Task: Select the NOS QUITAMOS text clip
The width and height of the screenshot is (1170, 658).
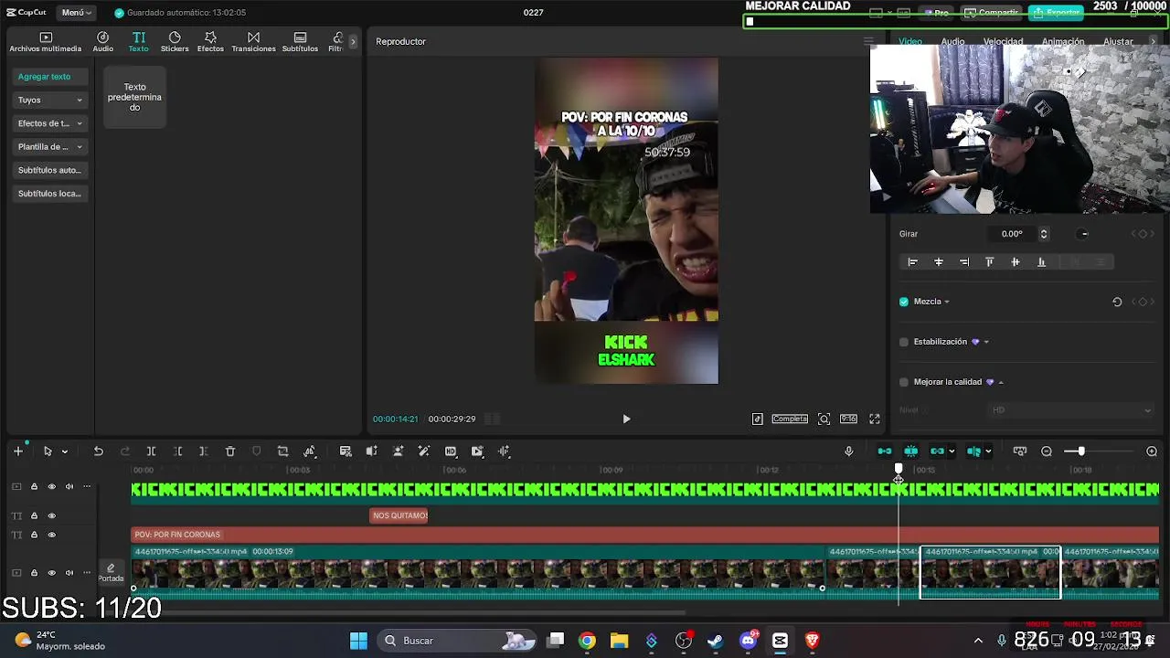Action: (399, 515)
